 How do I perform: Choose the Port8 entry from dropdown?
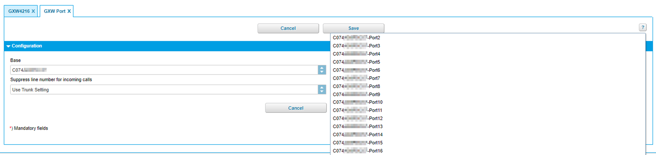click(x=357, y=86)
